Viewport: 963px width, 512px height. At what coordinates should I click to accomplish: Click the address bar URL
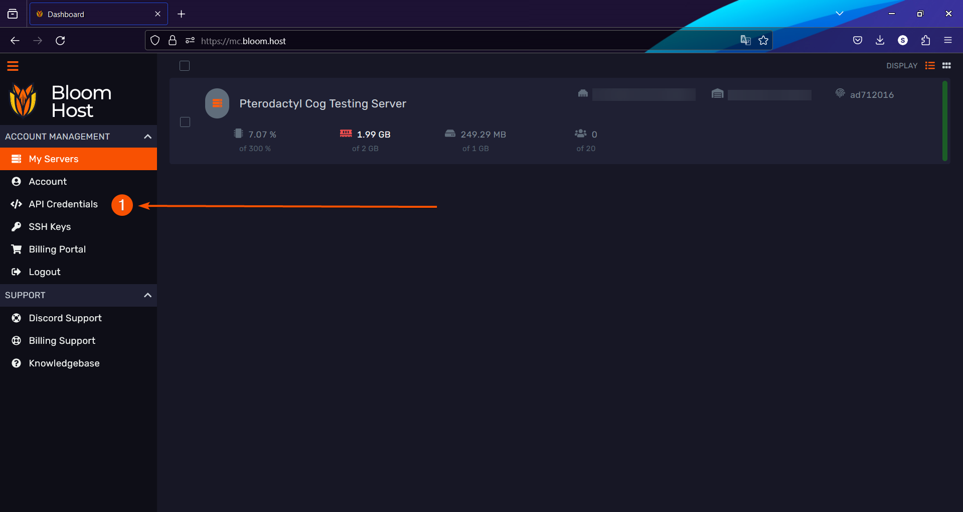click(x=243, y=41)
